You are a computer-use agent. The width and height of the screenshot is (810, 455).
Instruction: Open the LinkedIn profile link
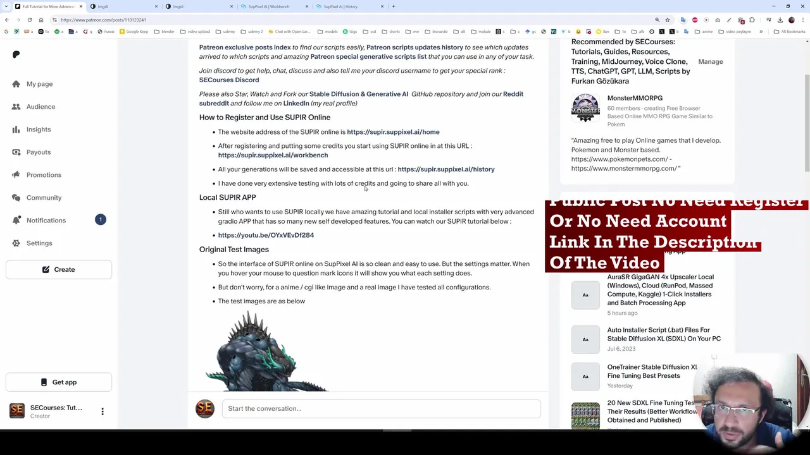pyautogui.click(x=296, y=104)
